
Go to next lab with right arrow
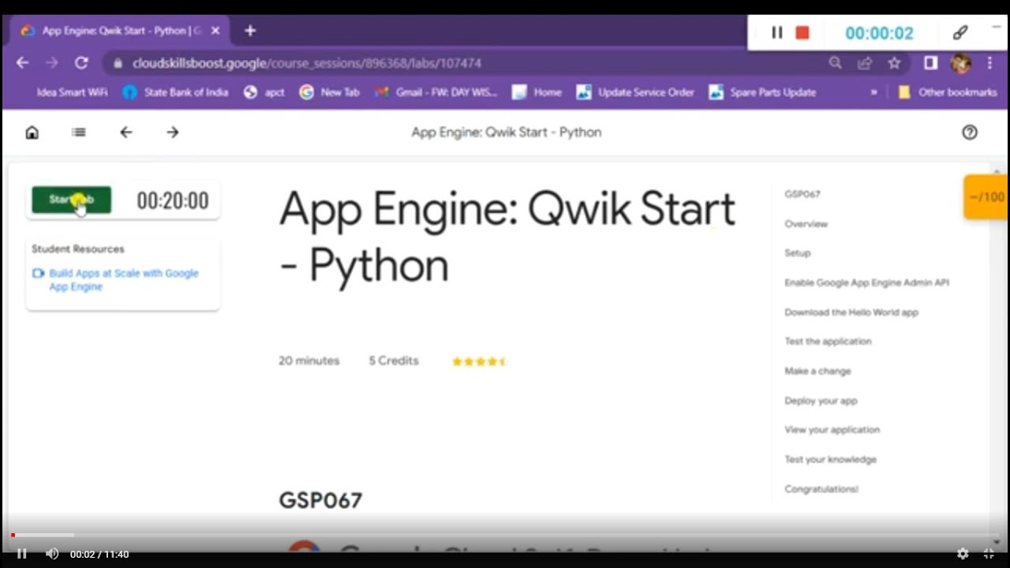pos(173,133)
